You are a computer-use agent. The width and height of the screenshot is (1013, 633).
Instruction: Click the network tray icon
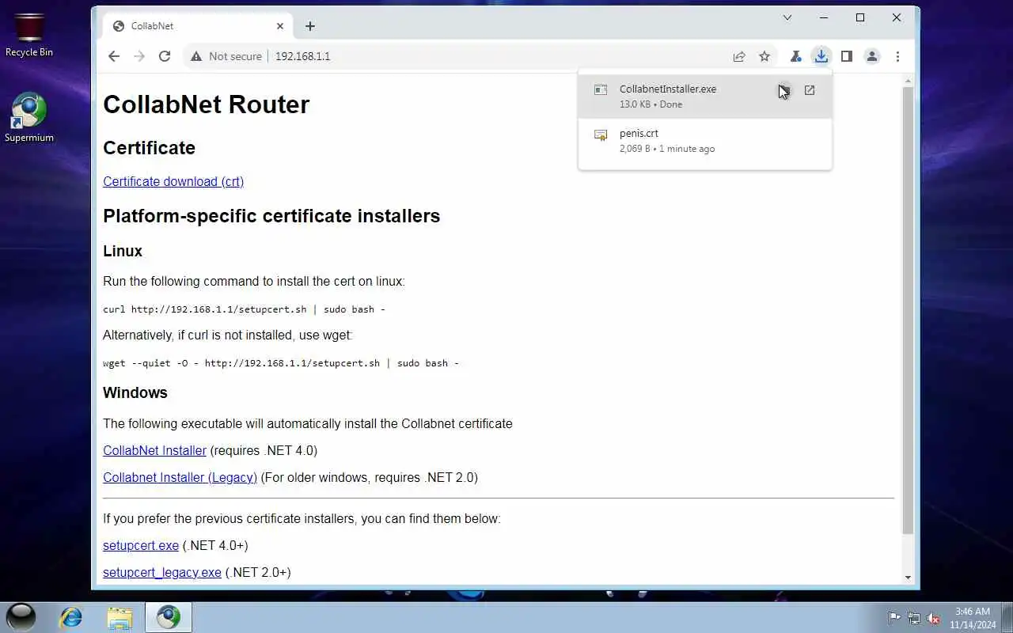tap(914, 618)
